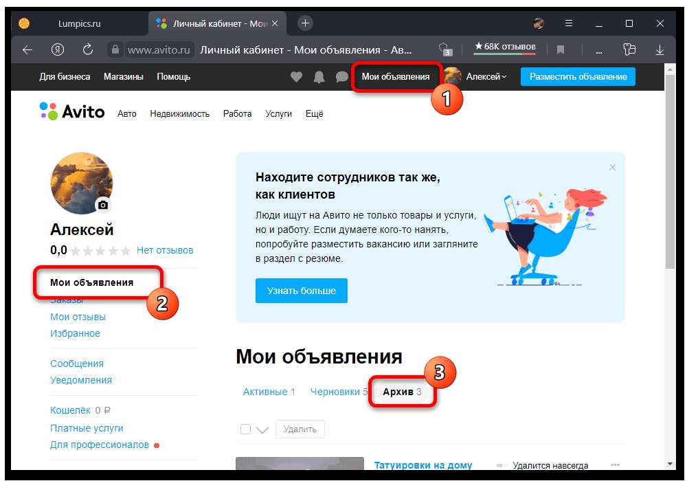This screenshot has height=481, width=687.
Task: Open the three-dot browser page menu
Action: (598, 51)
